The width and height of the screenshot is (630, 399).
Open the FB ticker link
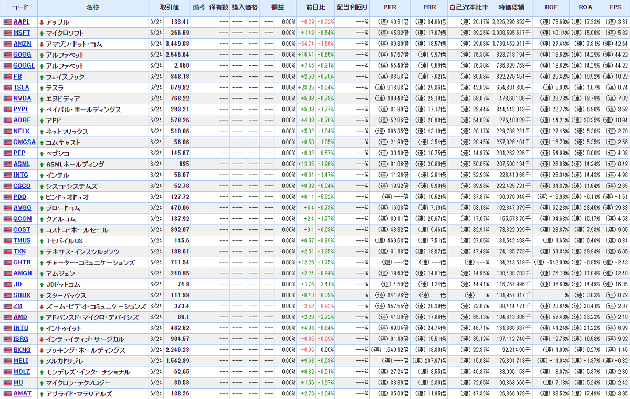pos(17,77)
